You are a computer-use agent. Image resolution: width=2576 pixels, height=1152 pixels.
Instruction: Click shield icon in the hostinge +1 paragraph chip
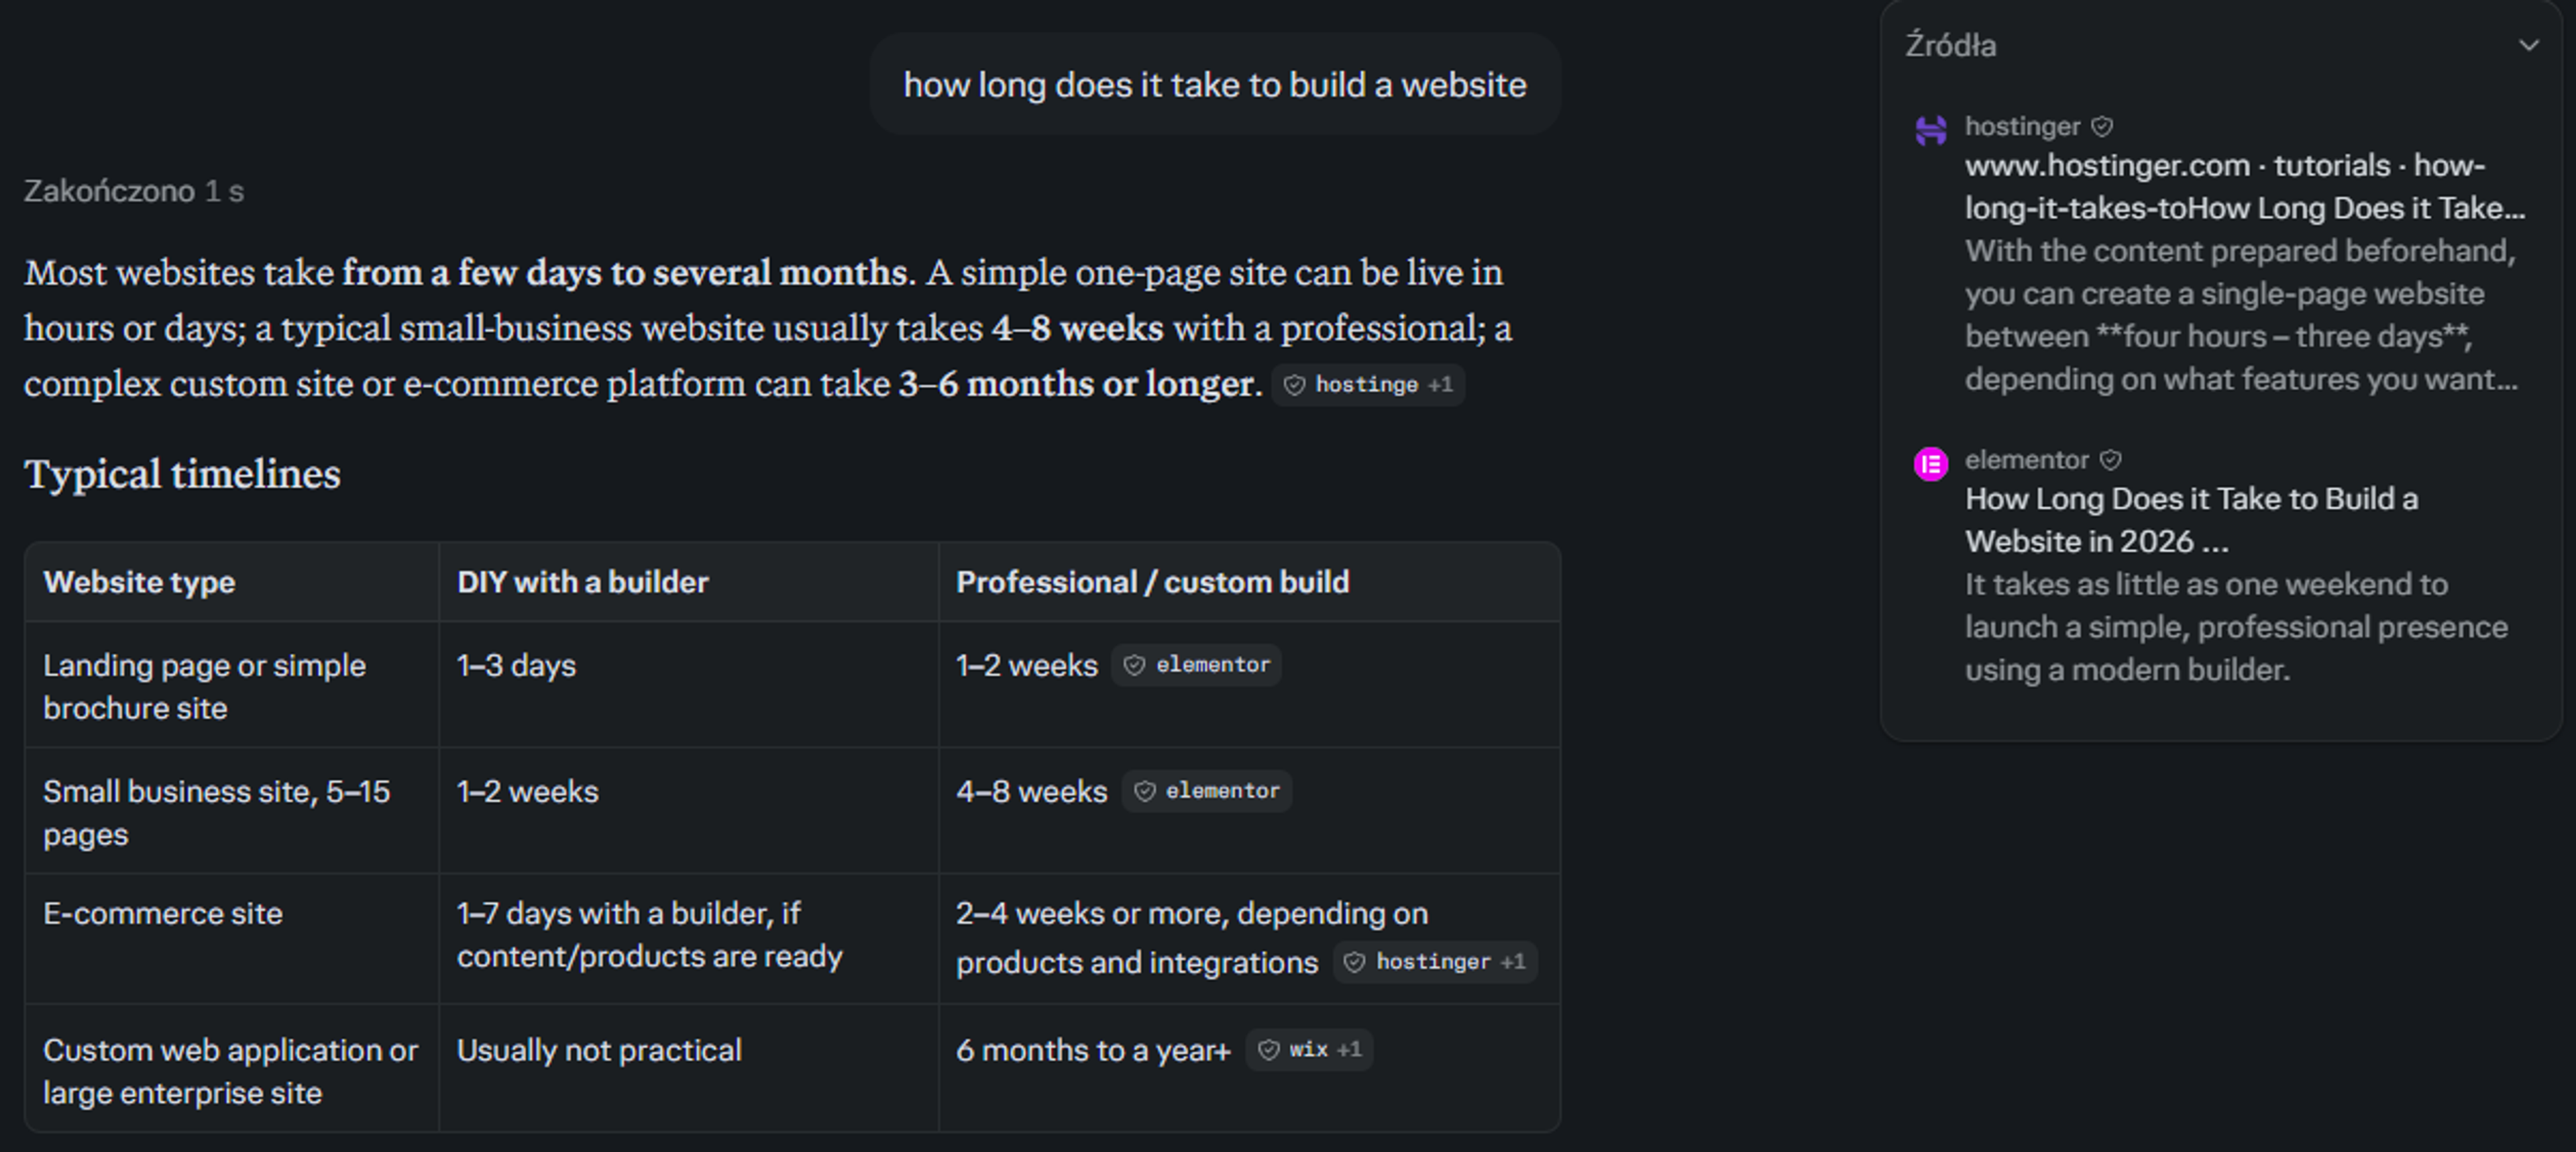(x=1294, y=385)
